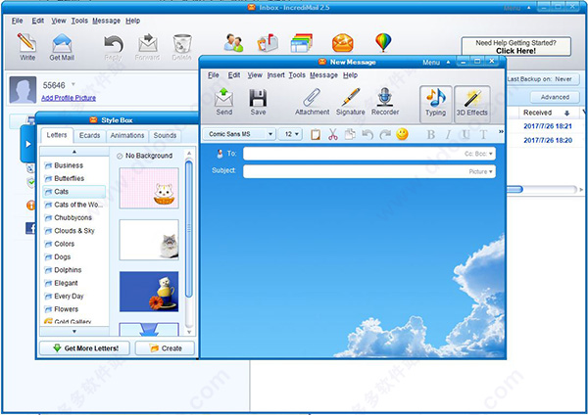Choose the blue cat-in-cup letter thumbnail

pos(149,292)
